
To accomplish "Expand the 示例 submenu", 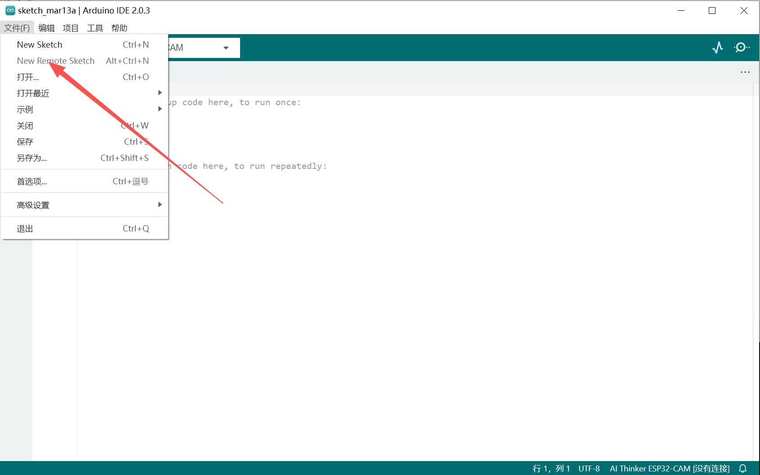I will point(85,109).
